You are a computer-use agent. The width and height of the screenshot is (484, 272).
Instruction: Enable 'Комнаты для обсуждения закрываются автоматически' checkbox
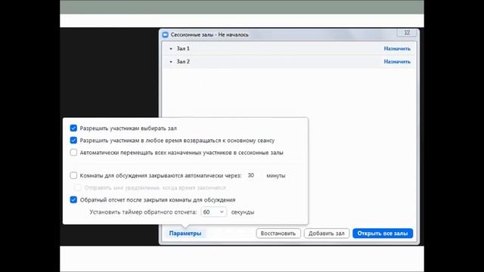point(73,175)
